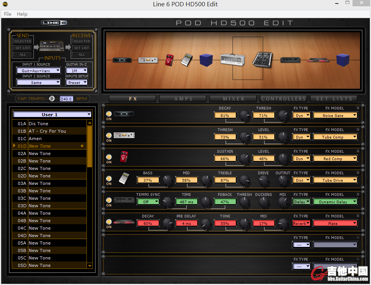Image resolution: width=371 pixels, height=285 pixels.
Task: Click the Receive ALL button
Action: pyautogui.click(x=81, y=55)
